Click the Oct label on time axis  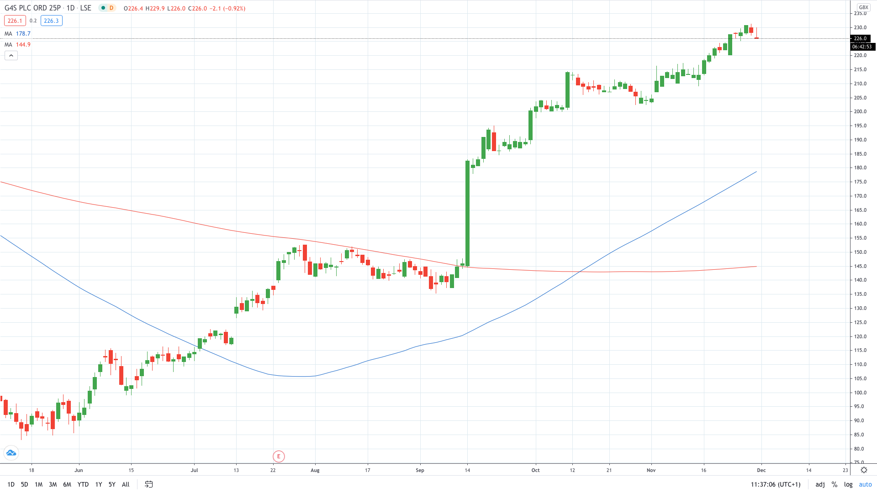pos(535,470)
